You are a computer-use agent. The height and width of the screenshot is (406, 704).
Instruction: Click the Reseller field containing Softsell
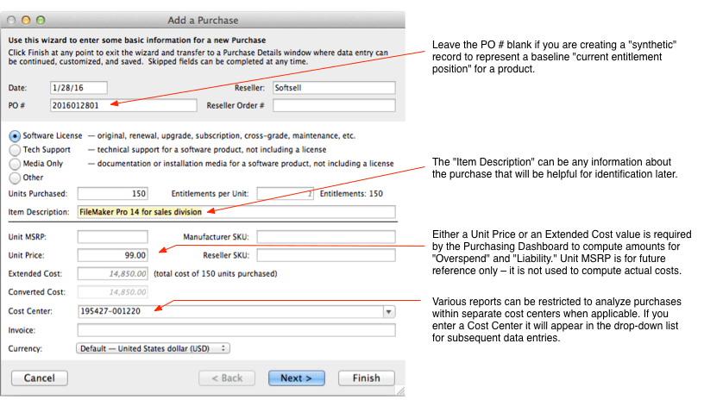pos(333,88)
